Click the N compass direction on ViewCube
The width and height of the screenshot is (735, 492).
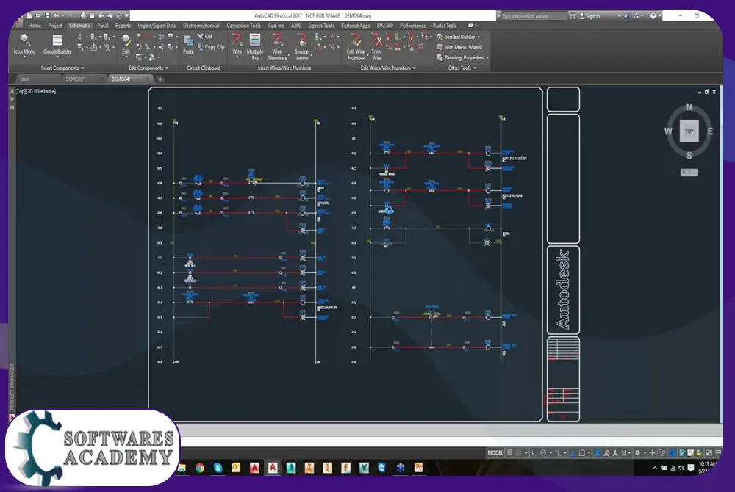[689, 106]
